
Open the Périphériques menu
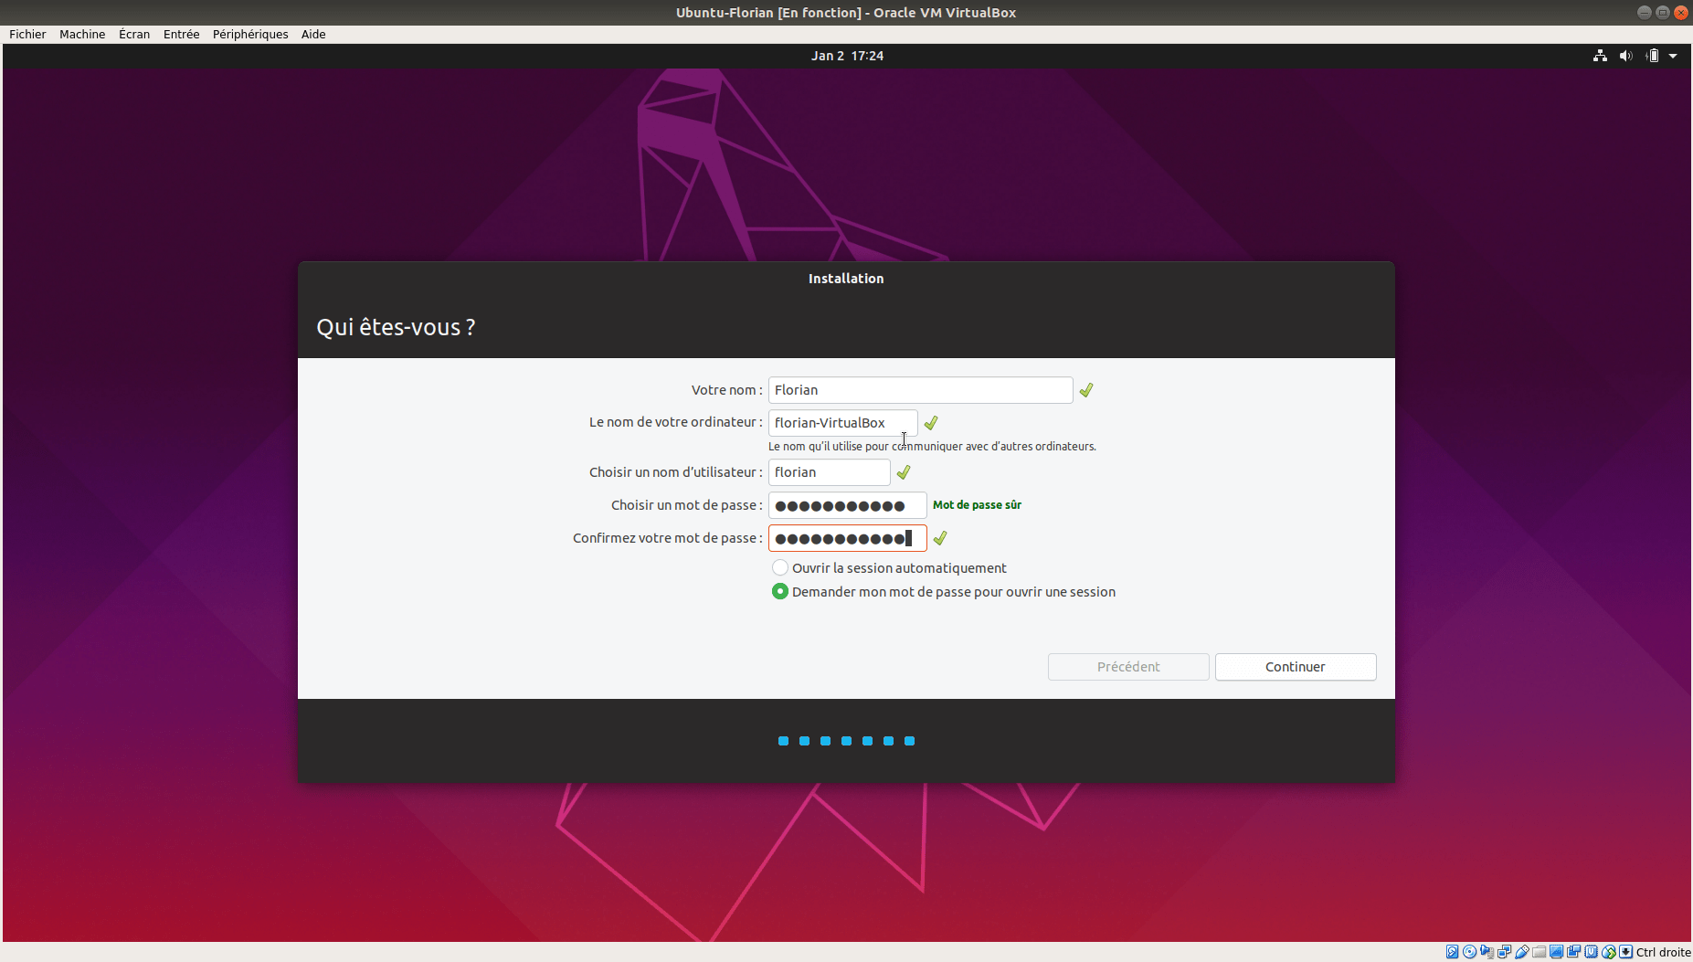[x=250, y=34]
